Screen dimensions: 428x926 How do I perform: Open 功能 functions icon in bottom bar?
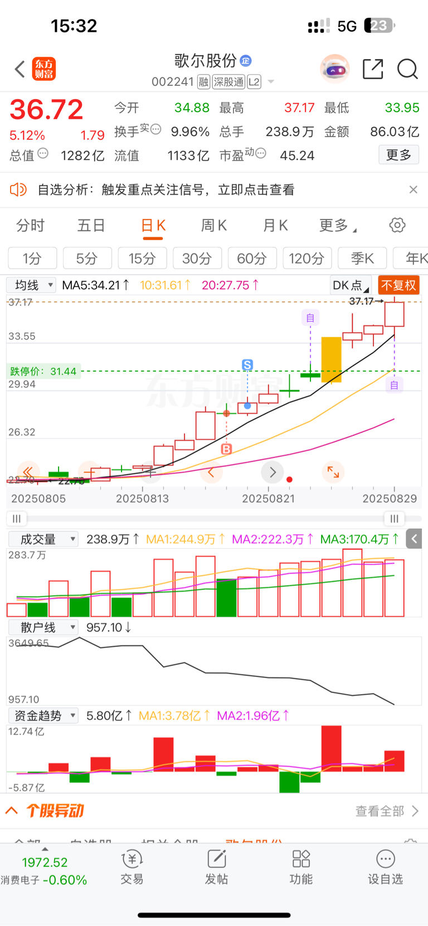click(301, 867)
